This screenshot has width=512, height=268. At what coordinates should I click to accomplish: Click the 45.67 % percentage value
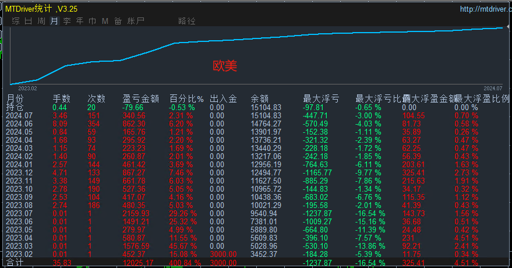tap(183, 246)
